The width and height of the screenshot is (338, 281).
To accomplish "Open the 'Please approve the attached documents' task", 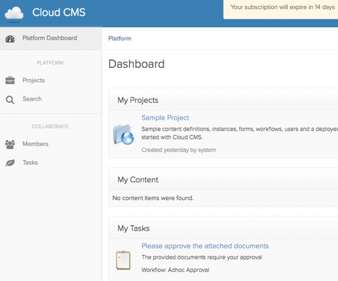I will pos(205,246).
